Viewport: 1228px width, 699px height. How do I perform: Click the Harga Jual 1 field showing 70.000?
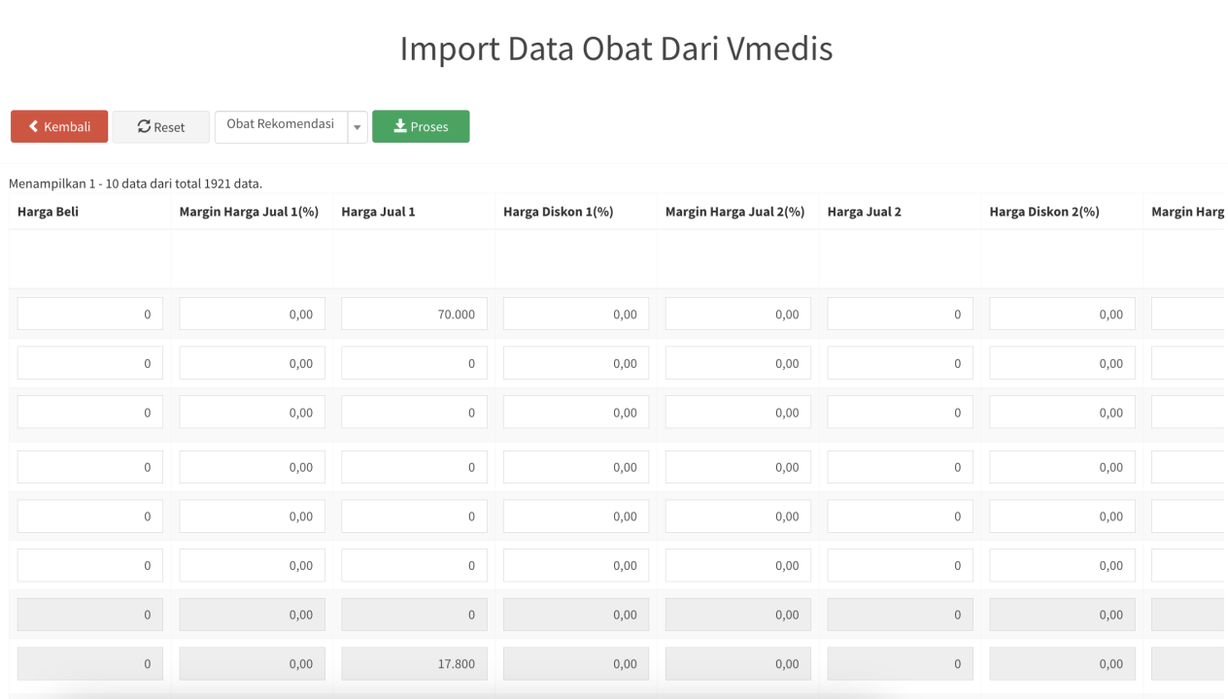pos(414,314)
